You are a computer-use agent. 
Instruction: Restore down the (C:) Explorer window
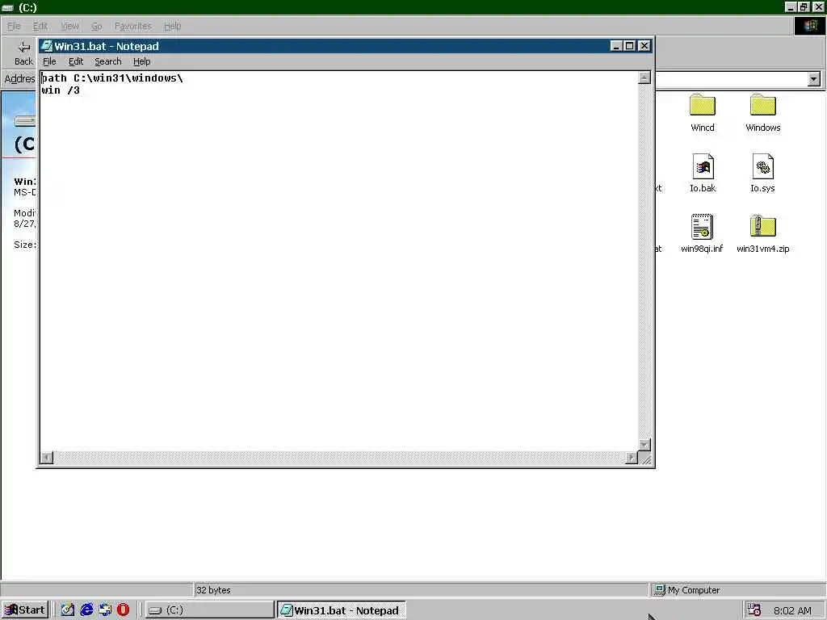(x=804, y=6)
